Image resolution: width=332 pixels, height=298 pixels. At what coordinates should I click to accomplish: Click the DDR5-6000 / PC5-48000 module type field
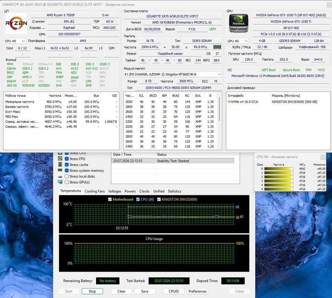178,88
